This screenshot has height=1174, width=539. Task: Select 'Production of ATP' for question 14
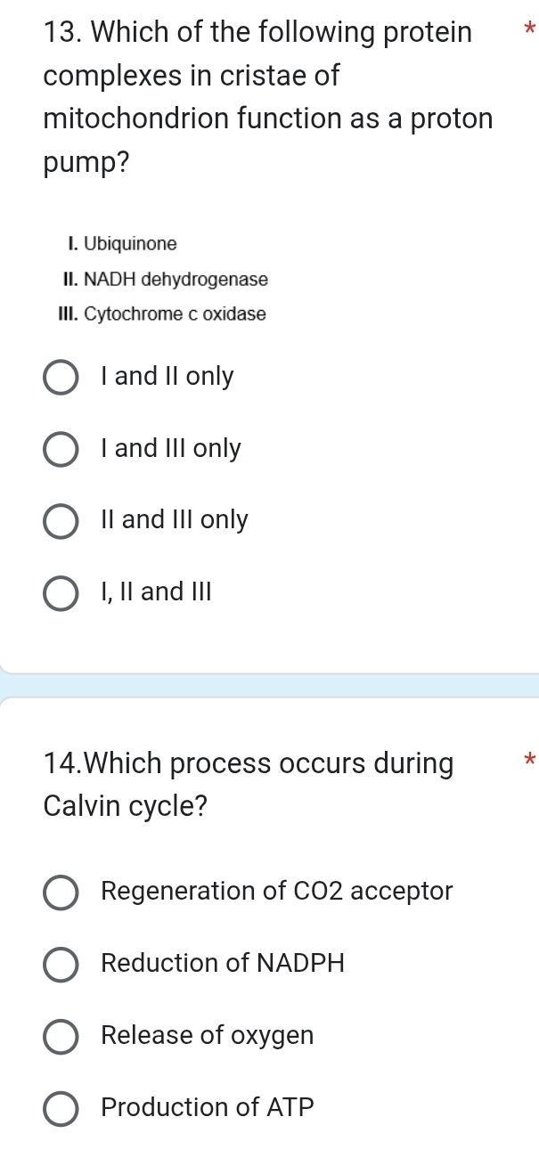click(x=60, y=1108)
